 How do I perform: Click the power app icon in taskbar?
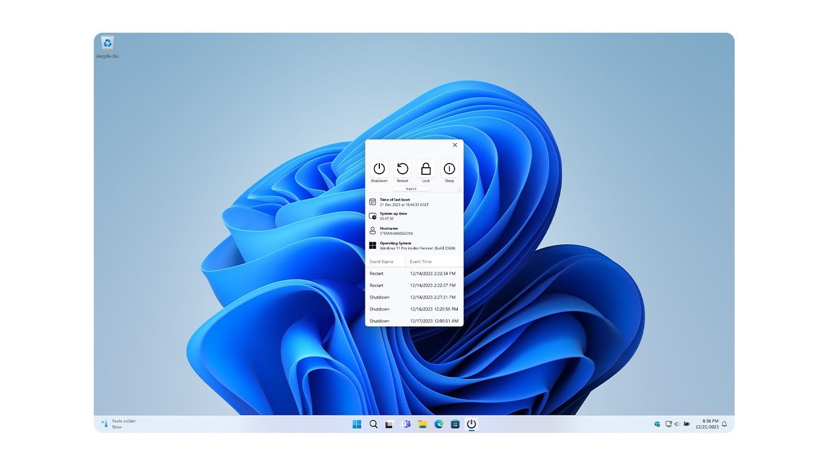(472, 424)
